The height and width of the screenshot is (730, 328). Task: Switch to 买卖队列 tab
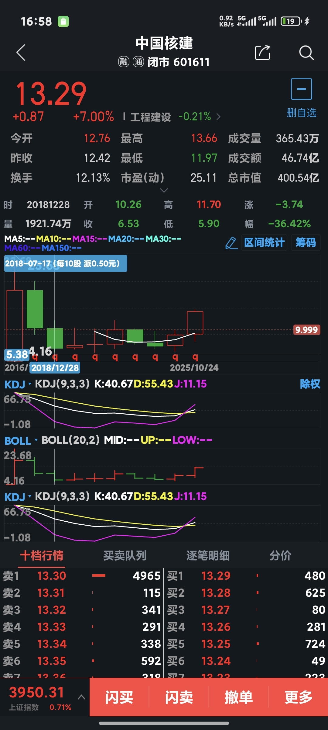[125, 556]
